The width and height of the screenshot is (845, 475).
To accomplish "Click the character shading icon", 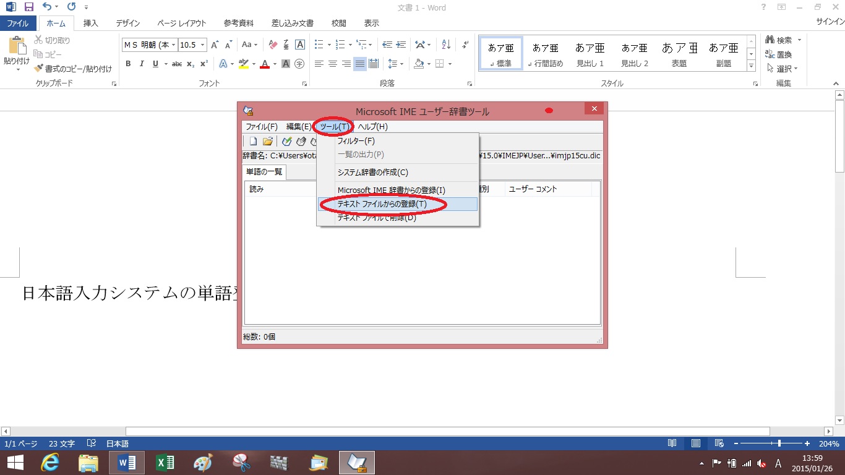I will coord(286,64).
